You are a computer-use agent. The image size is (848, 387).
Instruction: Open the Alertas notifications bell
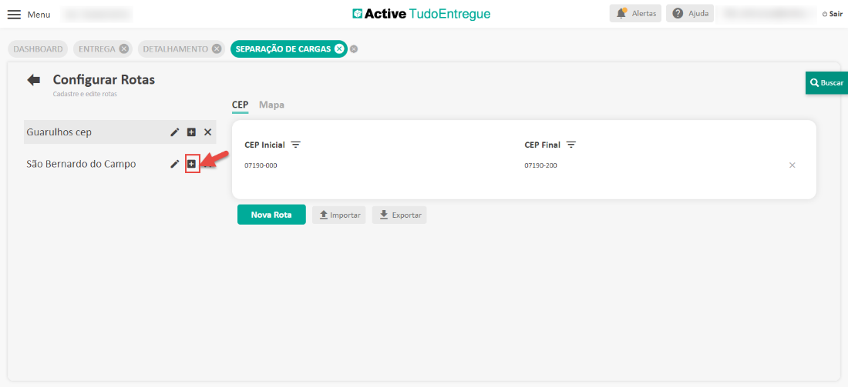(635, 14)
